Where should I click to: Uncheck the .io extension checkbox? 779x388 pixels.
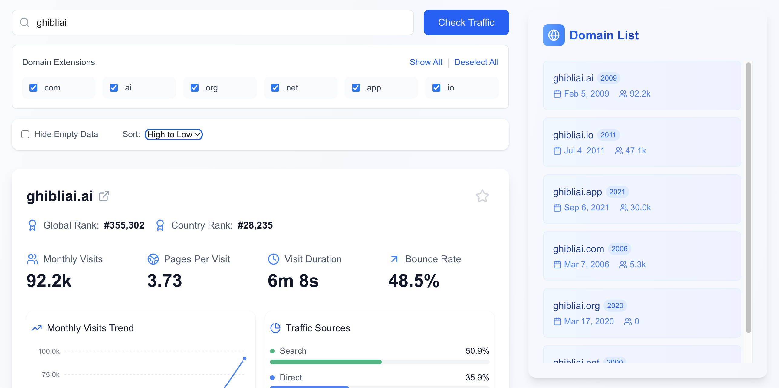[x=436, y=88]
